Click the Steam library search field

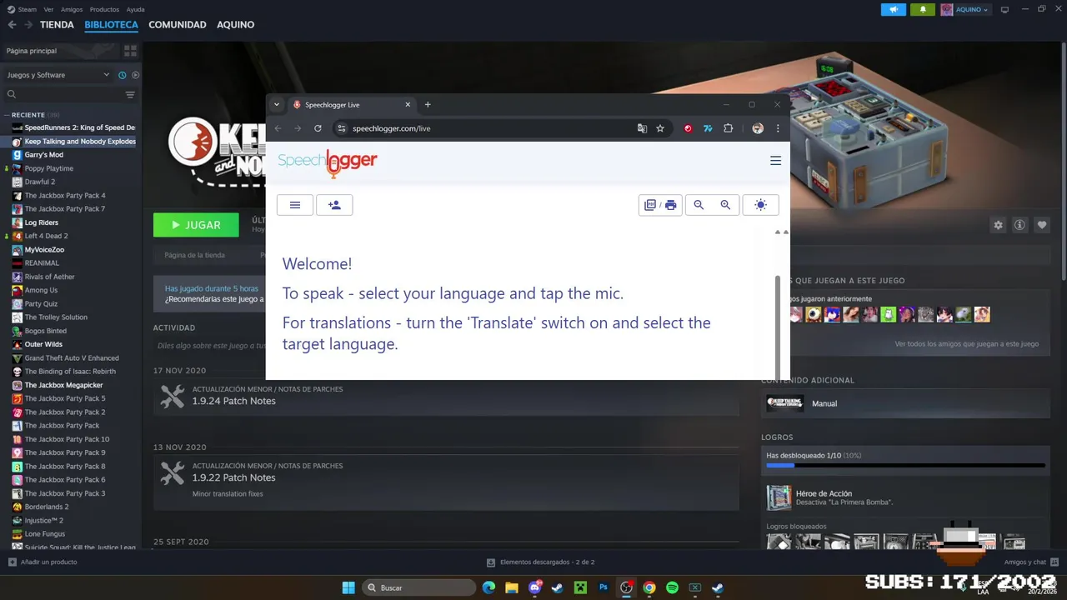(63, 95)
